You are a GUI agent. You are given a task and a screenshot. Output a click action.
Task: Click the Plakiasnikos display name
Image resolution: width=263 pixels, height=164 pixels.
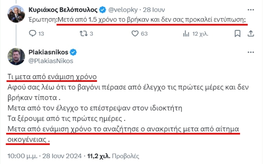[48, 52]
